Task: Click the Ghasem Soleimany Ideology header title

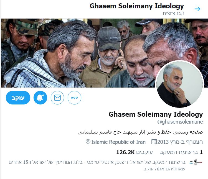Action: click(137, 6)
